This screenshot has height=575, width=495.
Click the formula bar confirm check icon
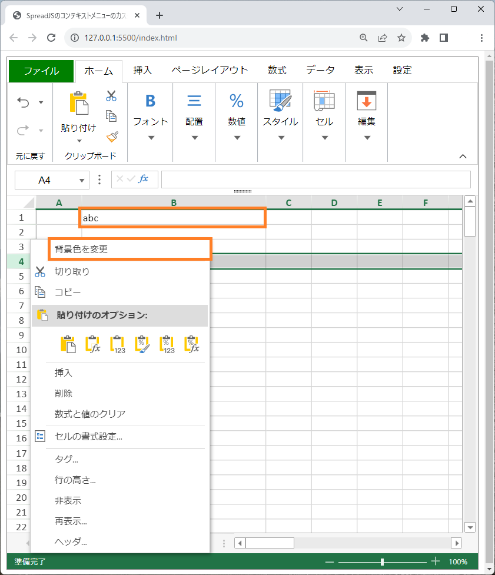(x=131, y=179)
